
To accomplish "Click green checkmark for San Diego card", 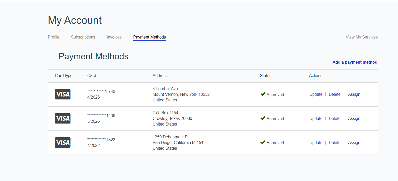I will pos(263,142).
